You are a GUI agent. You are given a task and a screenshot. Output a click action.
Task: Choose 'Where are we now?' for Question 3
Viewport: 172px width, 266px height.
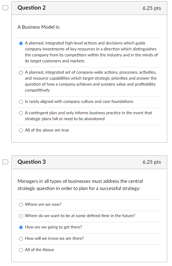click(x=21, y=205)
